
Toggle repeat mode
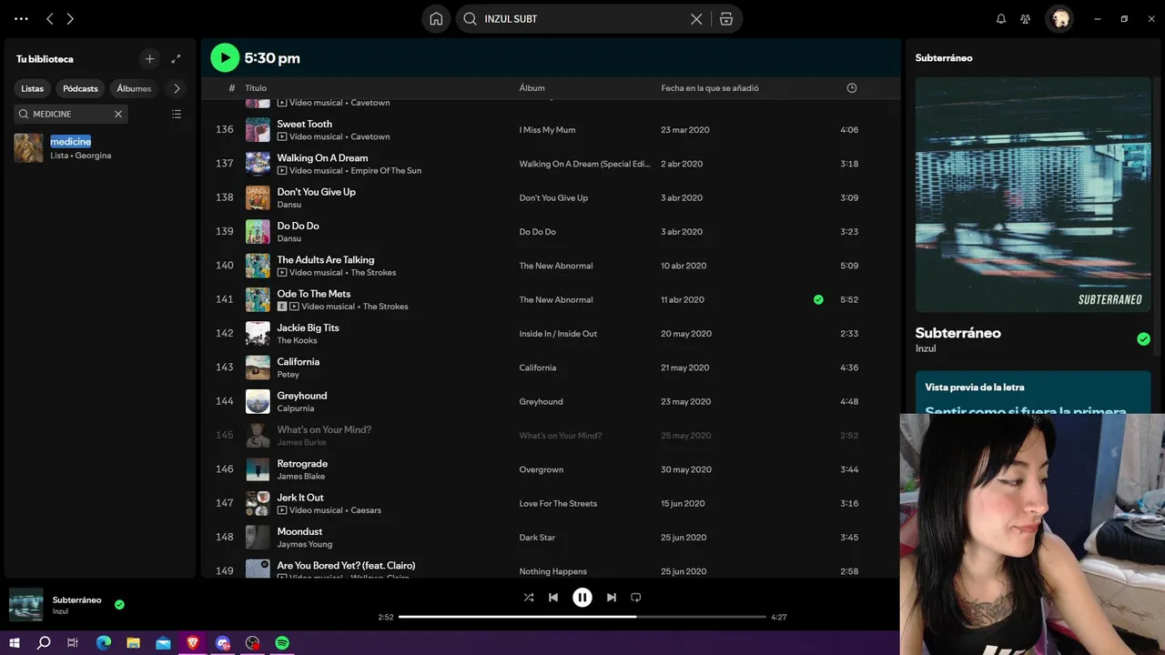pos(636,598)
